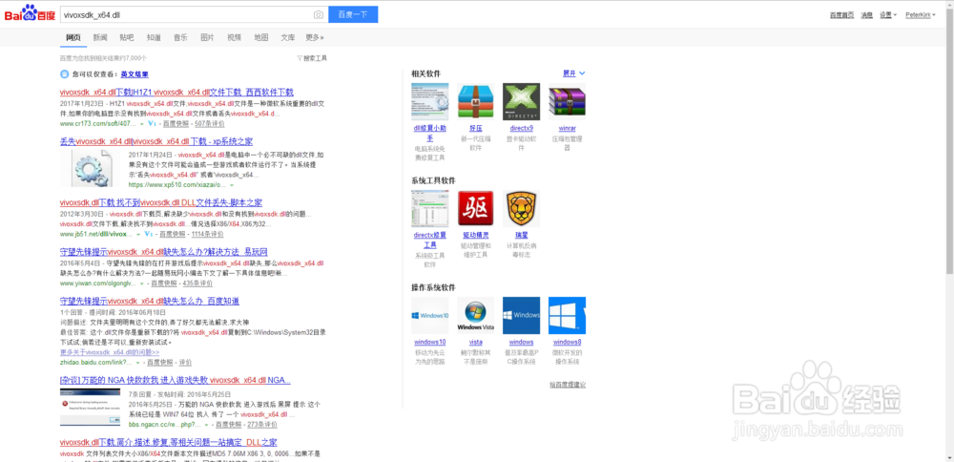Open the Windows Vista thumbnail
The image size is (954, 462).
pos(475,315)
